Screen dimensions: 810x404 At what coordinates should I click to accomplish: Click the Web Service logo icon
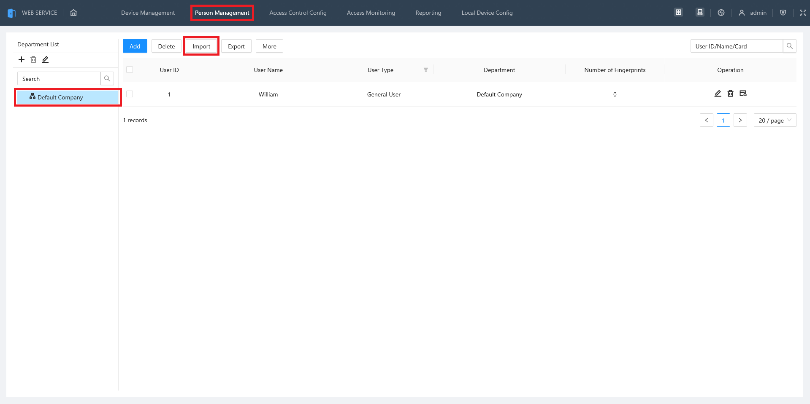(x=12, y=13)
